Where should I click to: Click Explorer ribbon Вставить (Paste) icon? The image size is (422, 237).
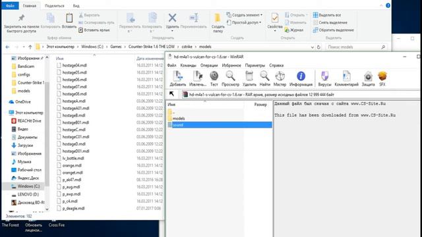click(69, 18)
